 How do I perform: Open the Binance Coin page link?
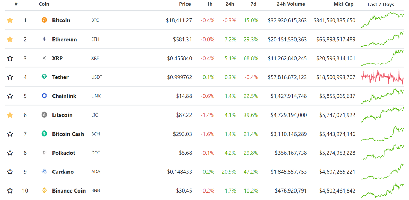(x=69, y=190)
